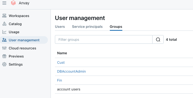Viewport: 193px width, 98px height.
Task: Click the User management people icon
Action: pyautogui.click(x=4, y=40)
